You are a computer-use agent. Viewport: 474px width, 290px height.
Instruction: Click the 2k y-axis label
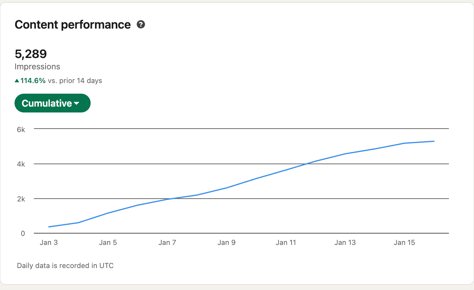tap(20, 199)
